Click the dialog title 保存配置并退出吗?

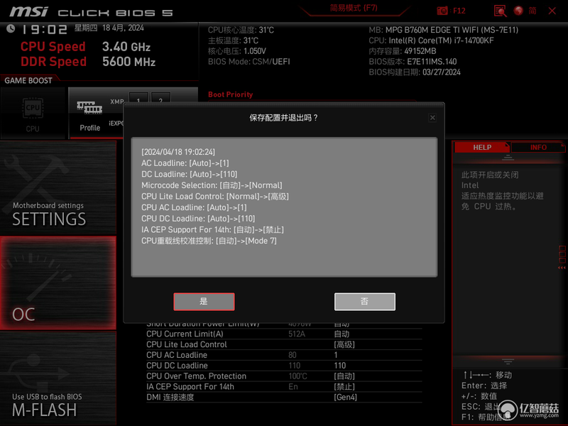pyautogui.click(x=283, y=118)
